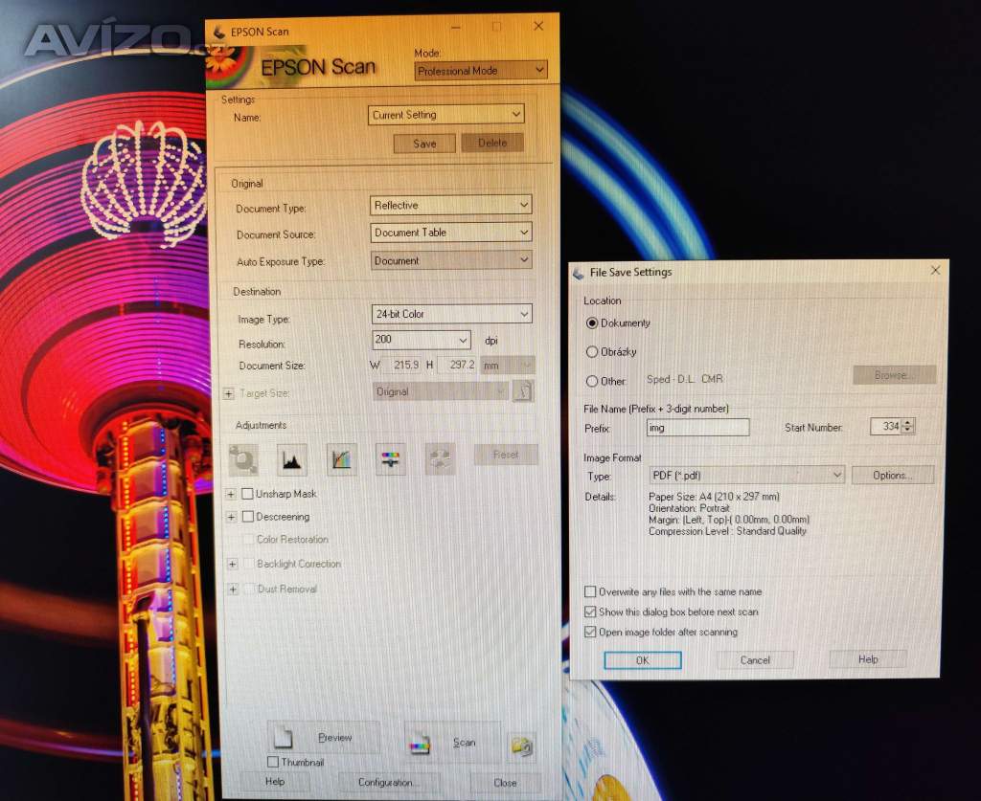Click the Preview page icon

coord(284,737)
